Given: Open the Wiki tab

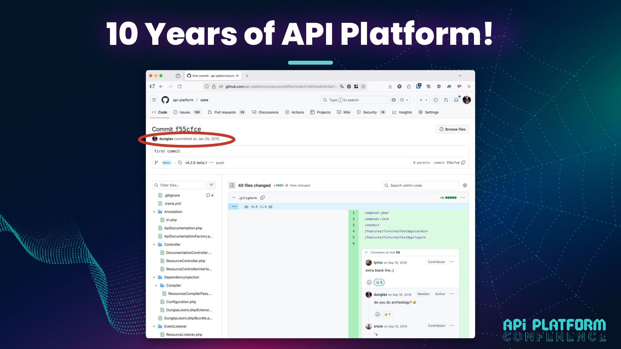Looking at the screenshot, I should [x=344, y=112].
